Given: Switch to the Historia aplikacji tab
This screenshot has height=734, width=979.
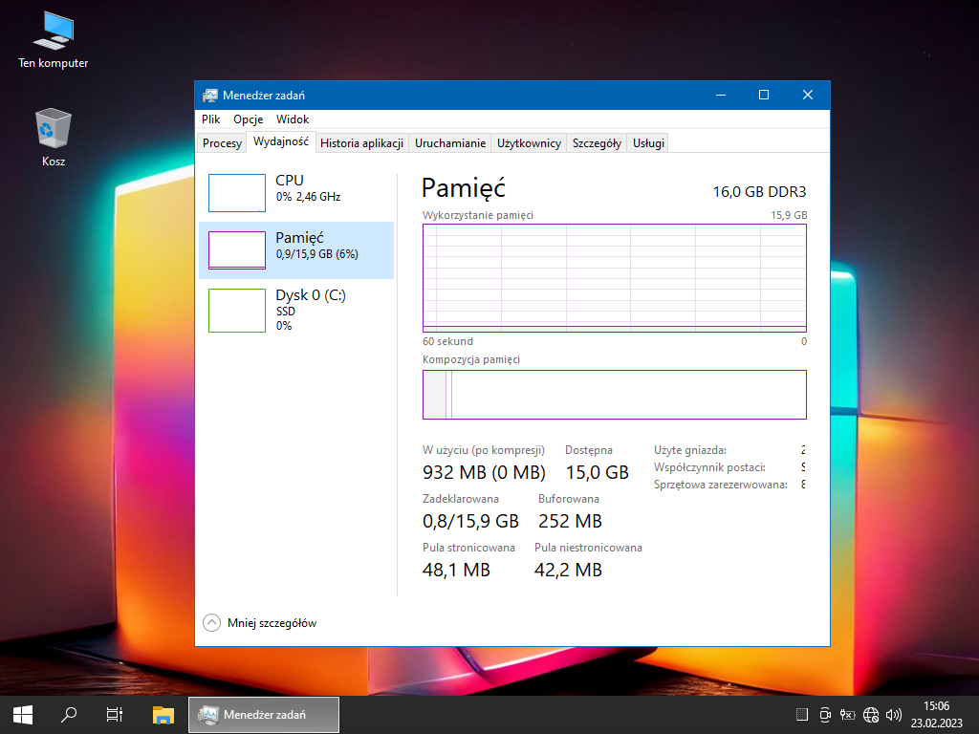Looking at the screenshot, I should [x=362, y=143].
